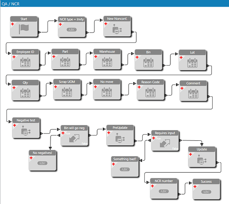Click the calendar icon in the Bin node
This screenshot has height=204, width=229.
click(x=148, y=62)
